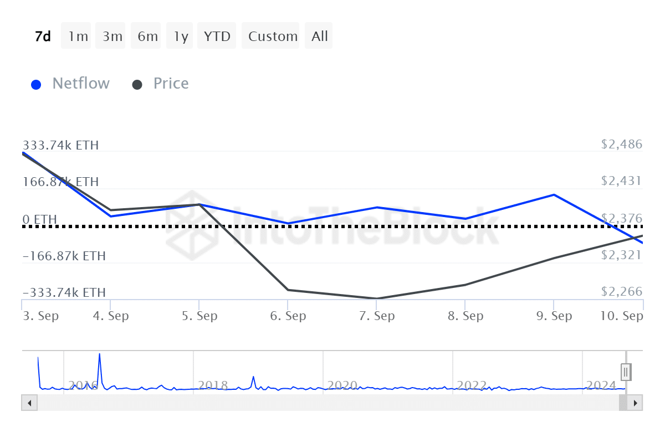Click the 4. Sep axis label
This screenshot has width=665, height=443.
[x=110, y=316]
